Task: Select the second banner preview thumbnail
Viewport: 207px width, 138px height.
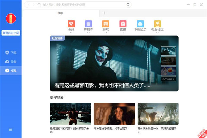Action: 168,61
